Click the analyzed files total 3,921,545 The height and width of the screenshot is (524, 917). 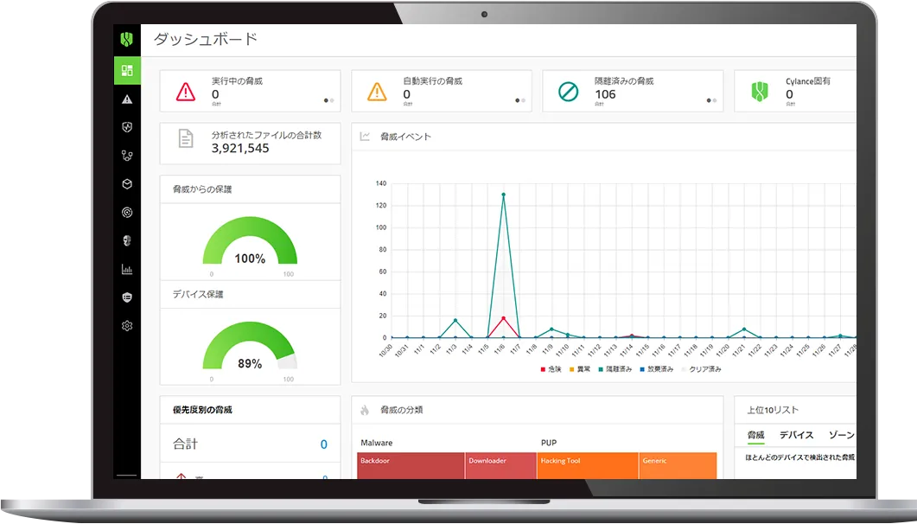pos(240,148)
